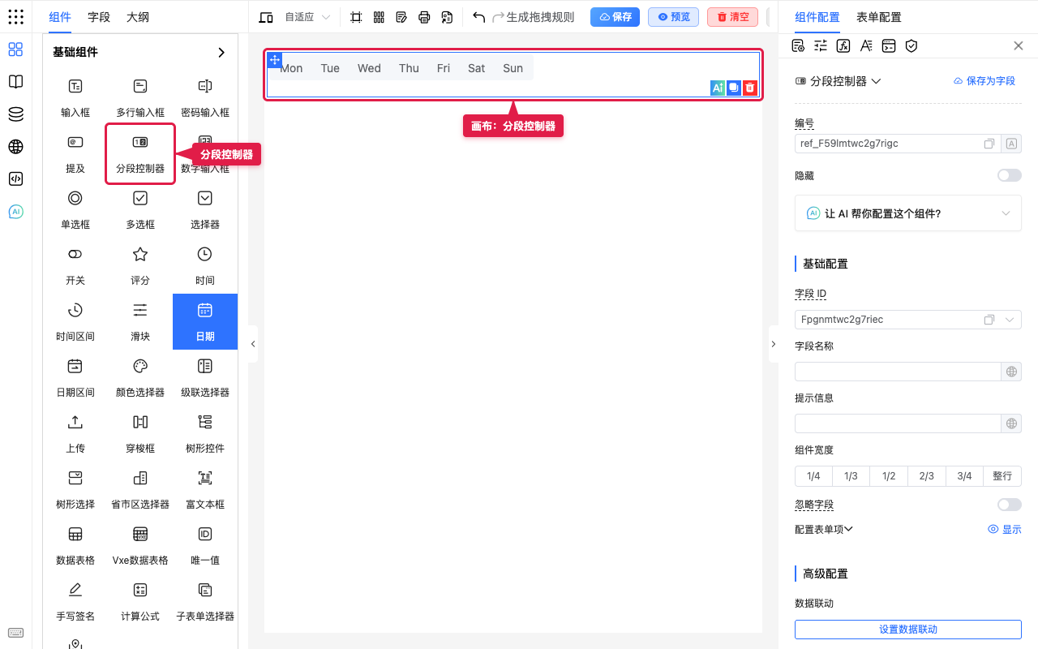This screenshot has width=1038, height=649.
Task: Switch to the 表单配置 tab
Action: point(879,17)
